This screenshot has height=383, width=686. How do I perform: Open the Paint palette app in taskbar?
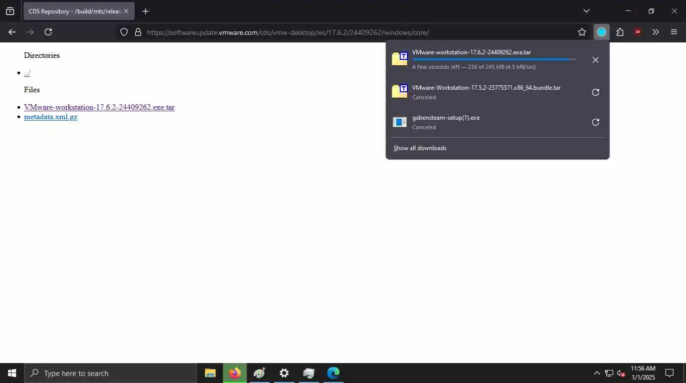(x=259, y=373)
